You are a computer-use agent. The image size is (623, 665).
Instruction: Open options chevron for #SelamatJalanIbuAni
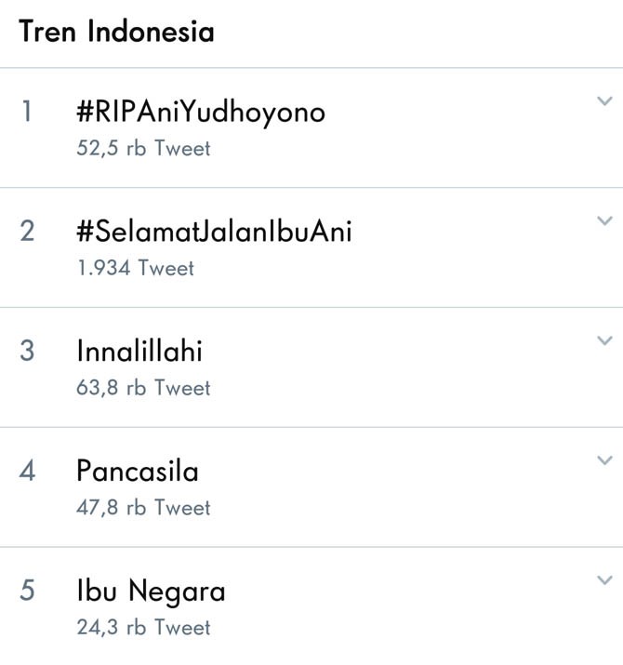[604, 221]
